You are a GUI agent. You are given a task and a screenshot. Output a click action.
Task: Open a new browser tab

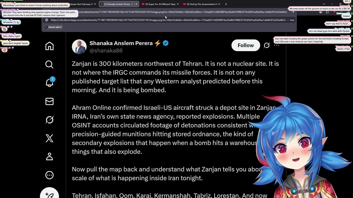click(x=226, y=4)
